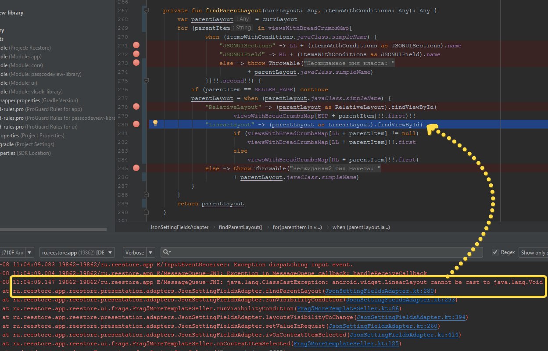Select the '(Project Properties)' file
Image resolution: width=548 pixels, height=351 pixels.
32,136
